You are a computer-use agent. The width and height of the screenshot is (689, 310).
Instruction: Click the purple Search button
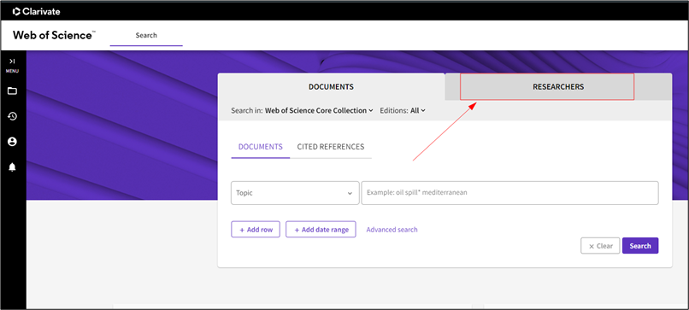click(x=640, y=246)
